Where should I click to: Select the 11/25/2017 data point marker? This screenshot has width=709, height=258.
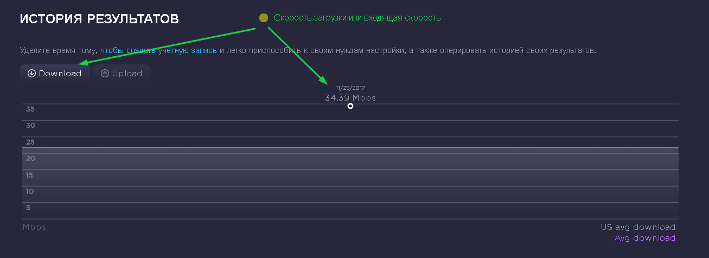(350, 106)
